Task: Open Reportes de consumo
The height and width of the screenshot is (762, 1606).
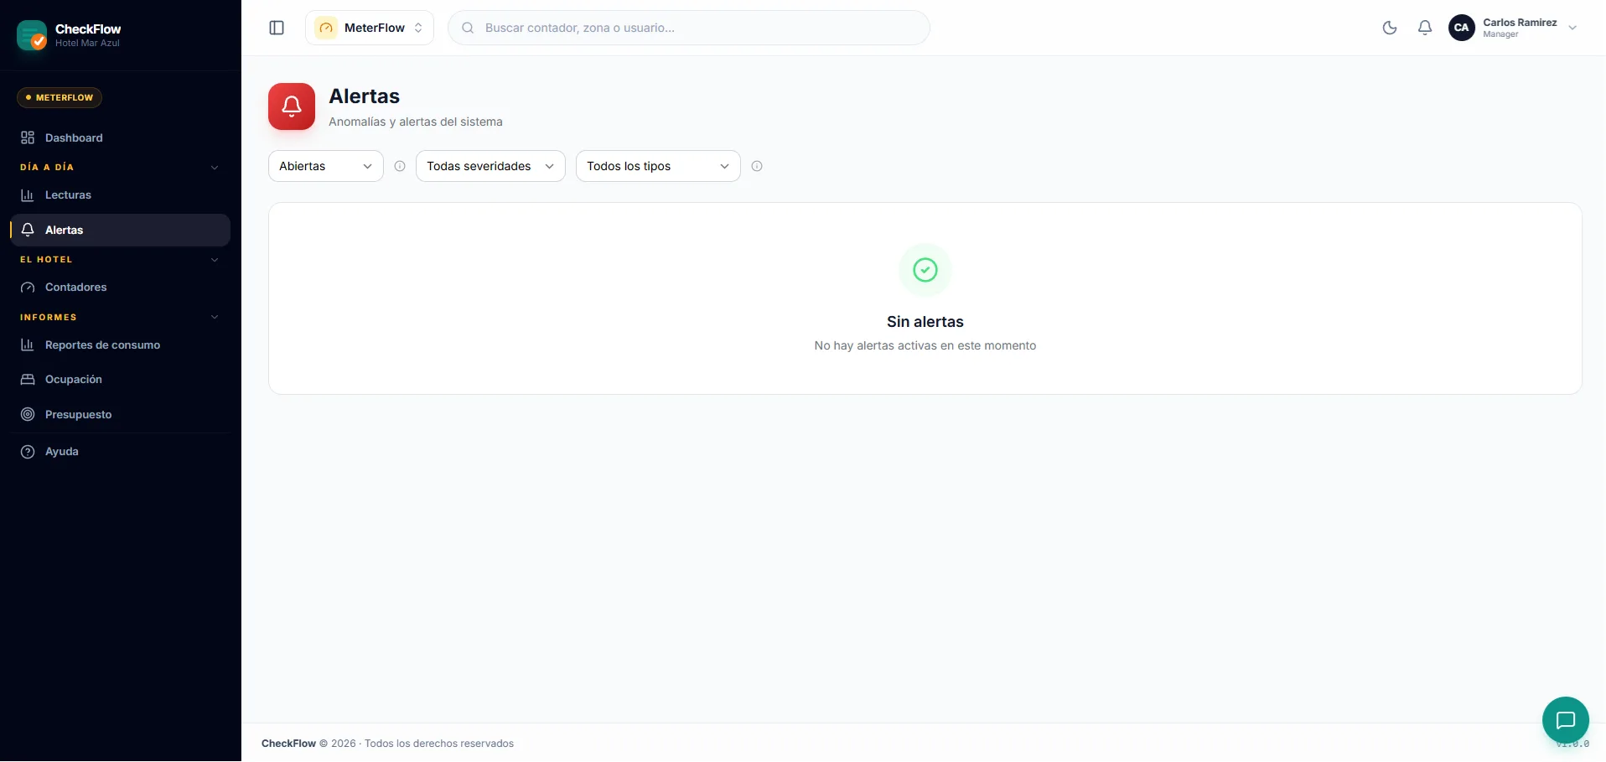Action: click(x=121, y=345)
